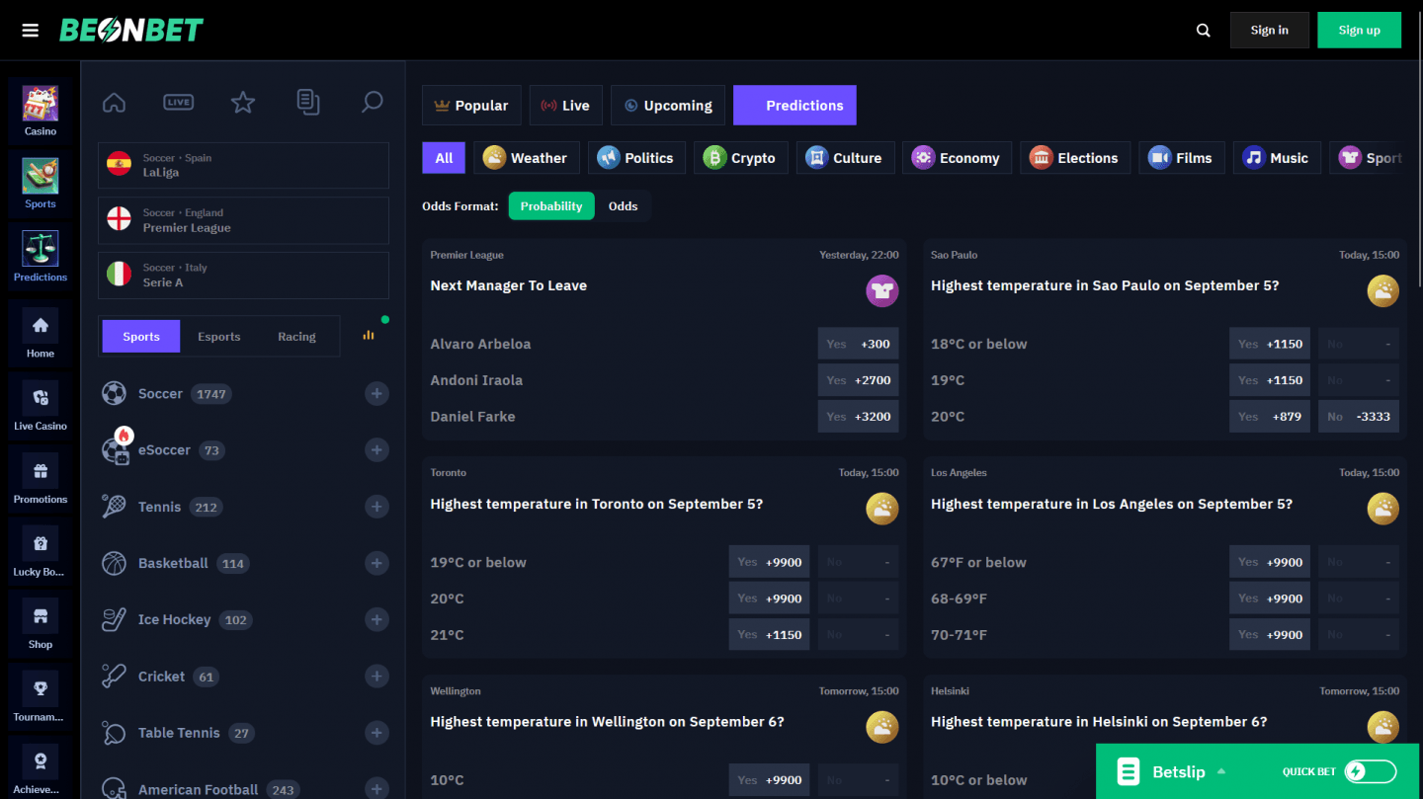The image size is (1423, 799).
Task: Pick Yes +3200 for Daniel Farke
Action: [x=859, y=417]
